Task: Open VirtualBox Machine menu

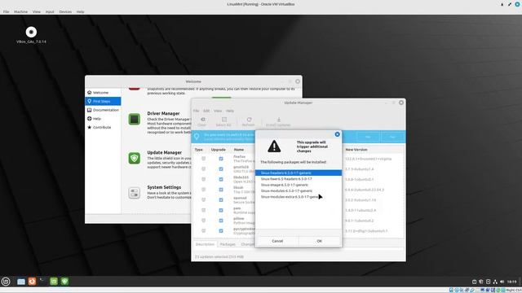Action: coord(20,11)
